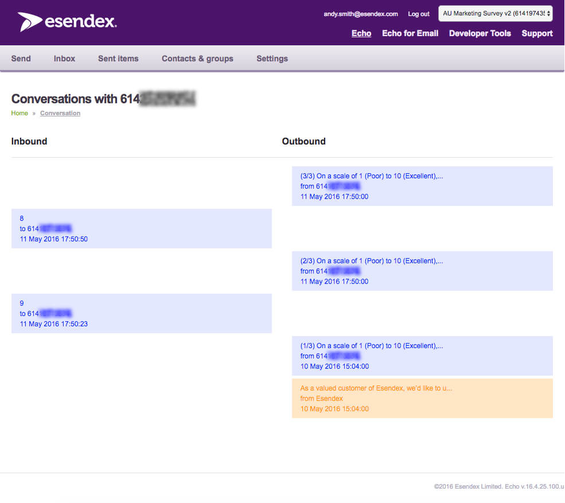Go to Developer Tools
This screenshot has width=565, height=503.
pyautogui.click(x=480, y=33)
